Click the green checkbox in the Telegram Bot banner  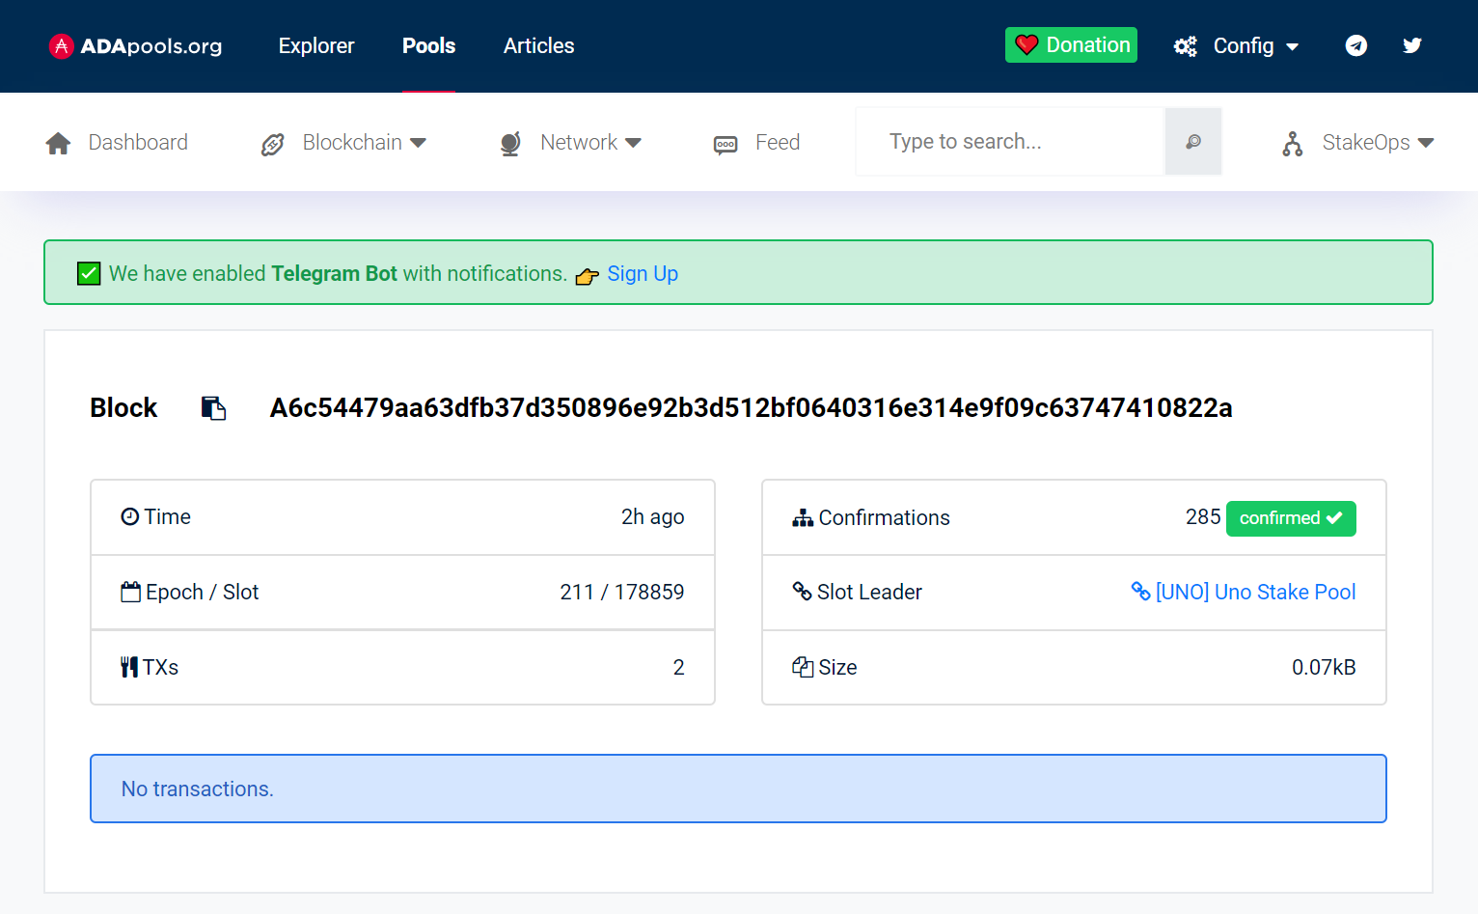point(88,273)
